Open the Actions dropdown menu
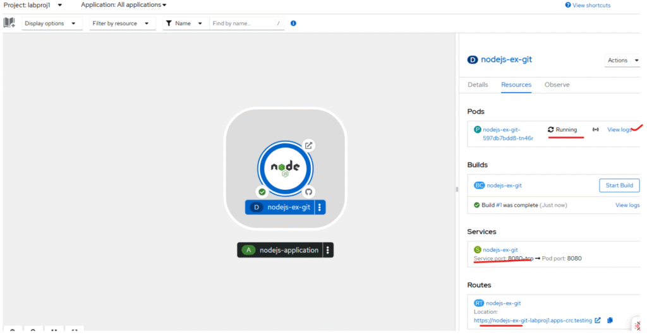Screen dimensions: 647x335 tap(622, 61)
